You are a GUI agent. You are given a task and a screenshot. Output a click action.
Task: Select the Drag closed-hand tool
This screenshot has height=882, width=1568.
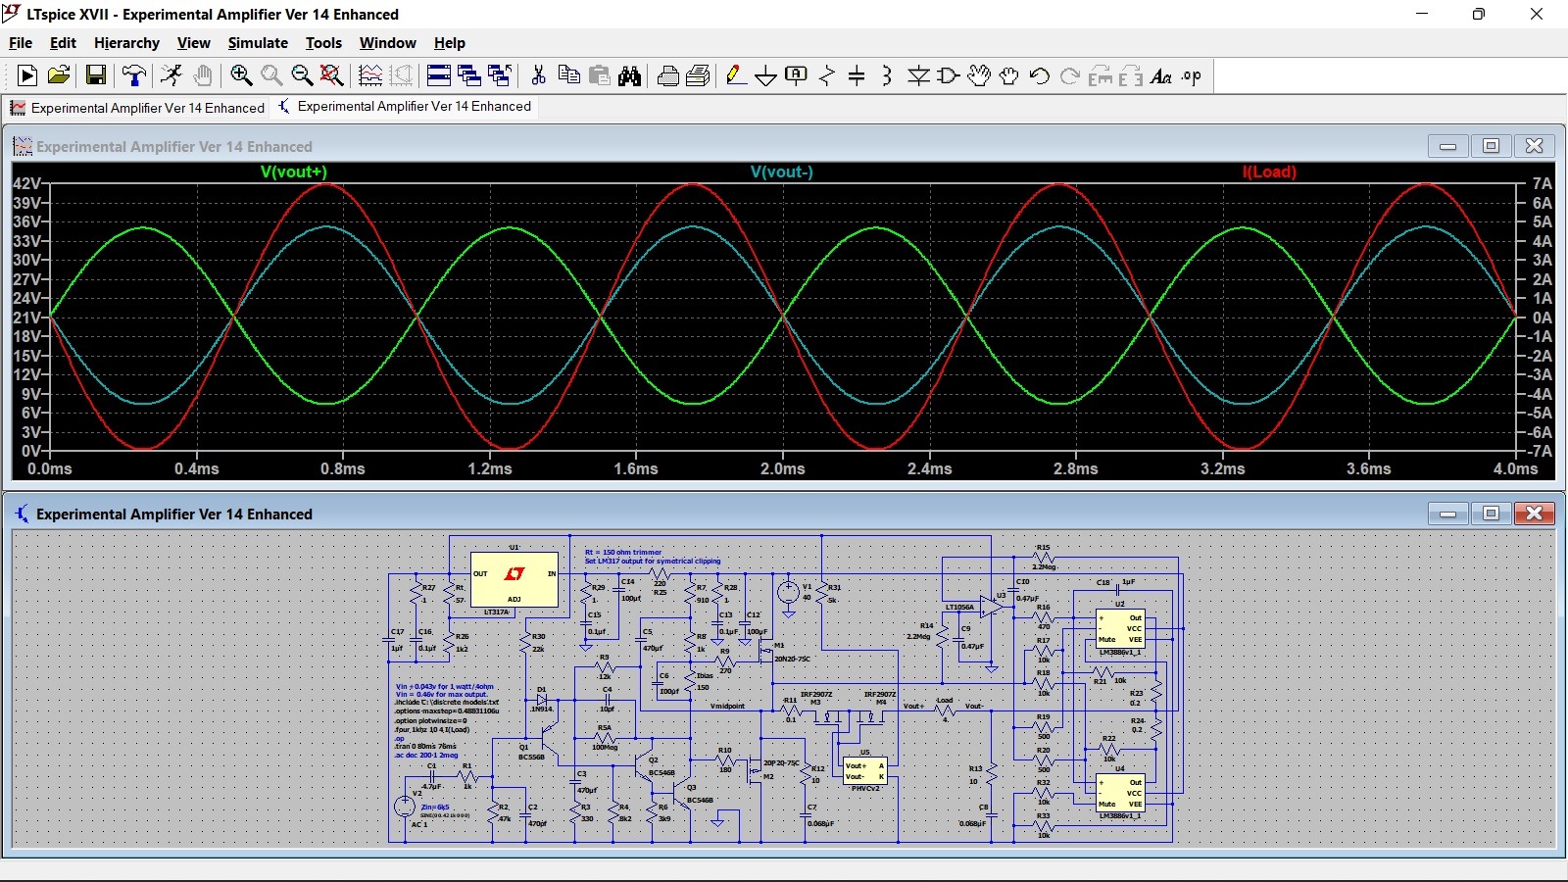coord(1008,75)
